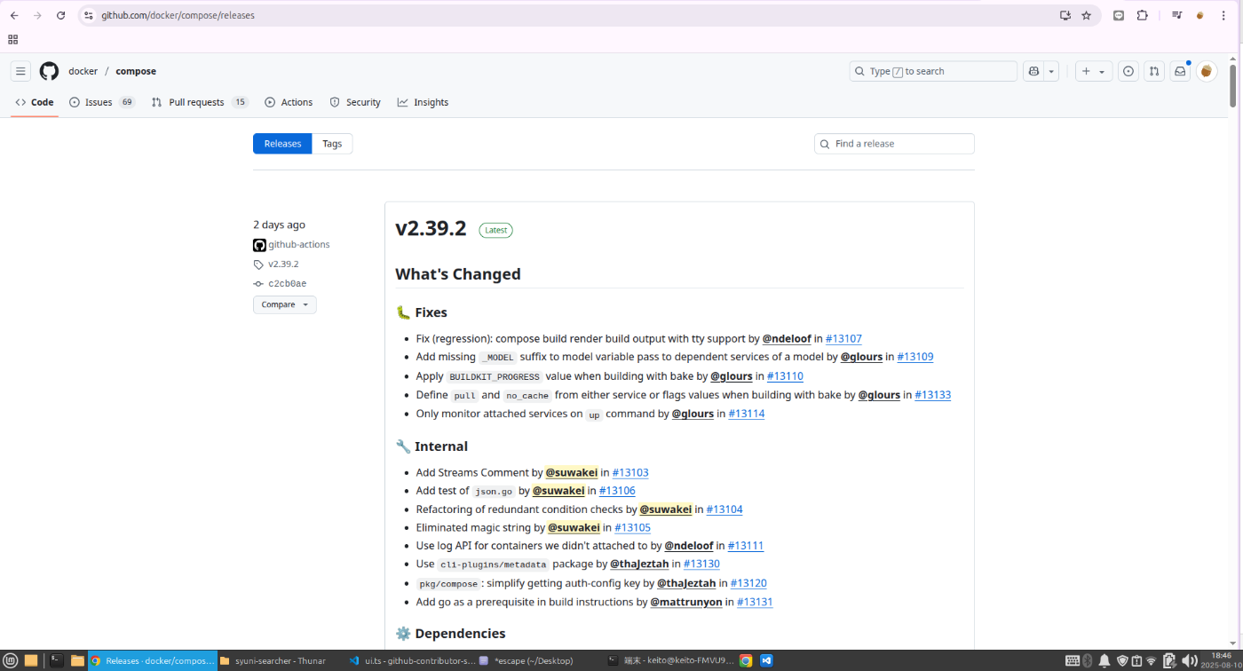Open the LINE extension icon
1243x671 pixels.
[x=1119, y=15]
